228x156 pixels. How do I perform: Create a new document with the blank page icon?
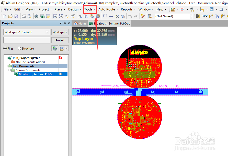[x=5, y=16]
